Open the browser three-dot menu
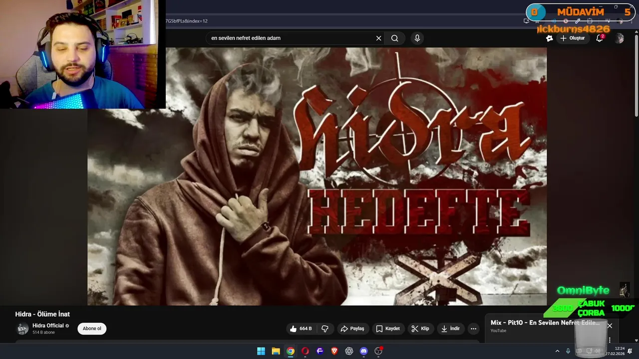Screen dimensions: 639x359 pyautogui.click(x=632, y=21)
